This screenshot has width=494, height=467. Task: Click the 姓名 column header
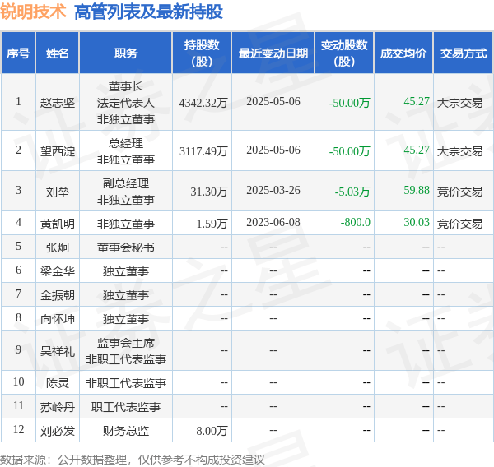[x=58, y=53]
